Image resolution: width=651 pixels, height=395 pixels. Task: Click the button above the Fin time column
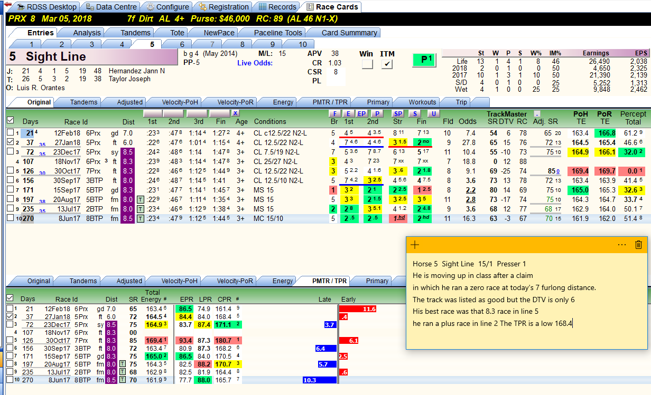219,113
